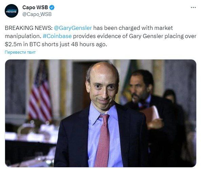The image size is (201, 172).
Task: Click 'Перевести твит' to translate tweet
Action: coord(20,52)
